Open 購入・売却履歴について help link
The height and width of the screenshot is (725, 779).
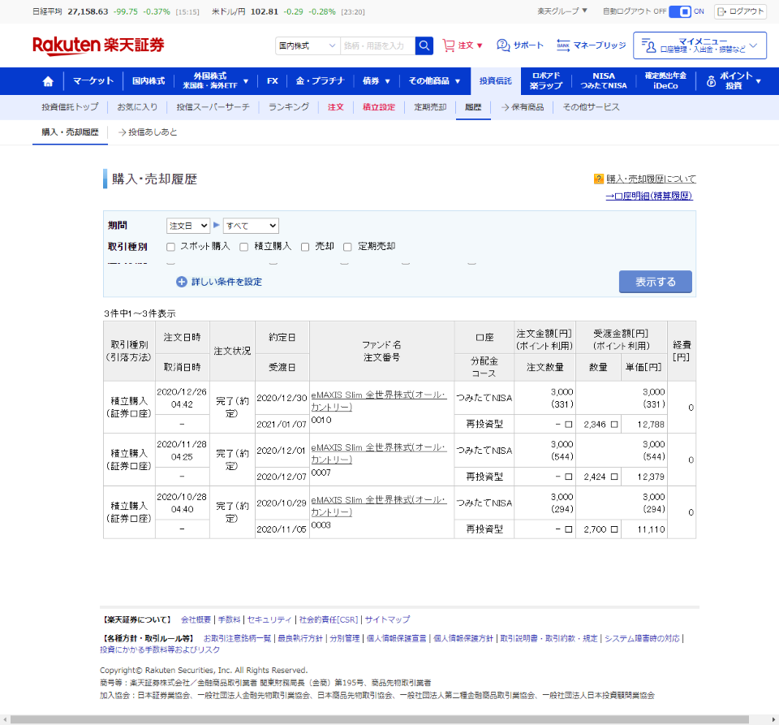coord(651,179)
